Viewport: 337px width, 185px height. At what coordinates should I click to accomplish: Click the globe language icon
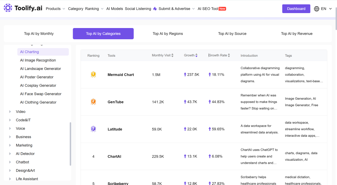[x=316, y=9]
